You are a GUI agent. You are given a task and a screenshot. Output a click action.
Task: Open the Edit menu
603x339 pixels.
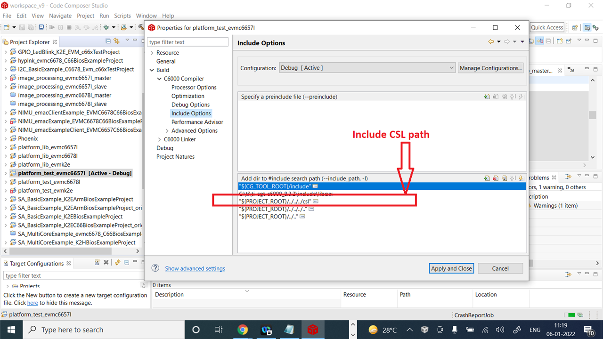click(x=21, y=16)
